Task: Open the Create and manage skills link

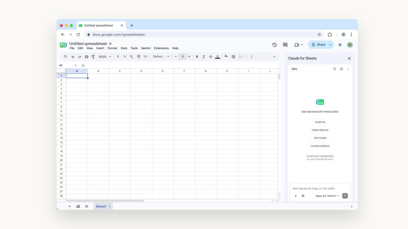Action: coord(320,156)
